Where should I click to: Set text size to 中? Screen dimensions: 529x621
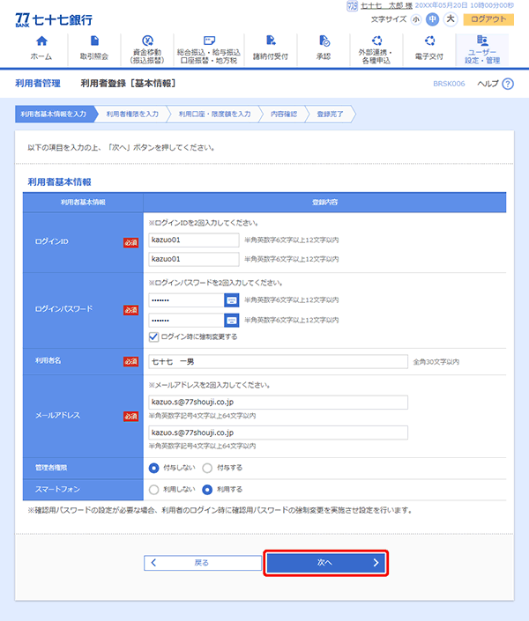click(x=432, y=19)
